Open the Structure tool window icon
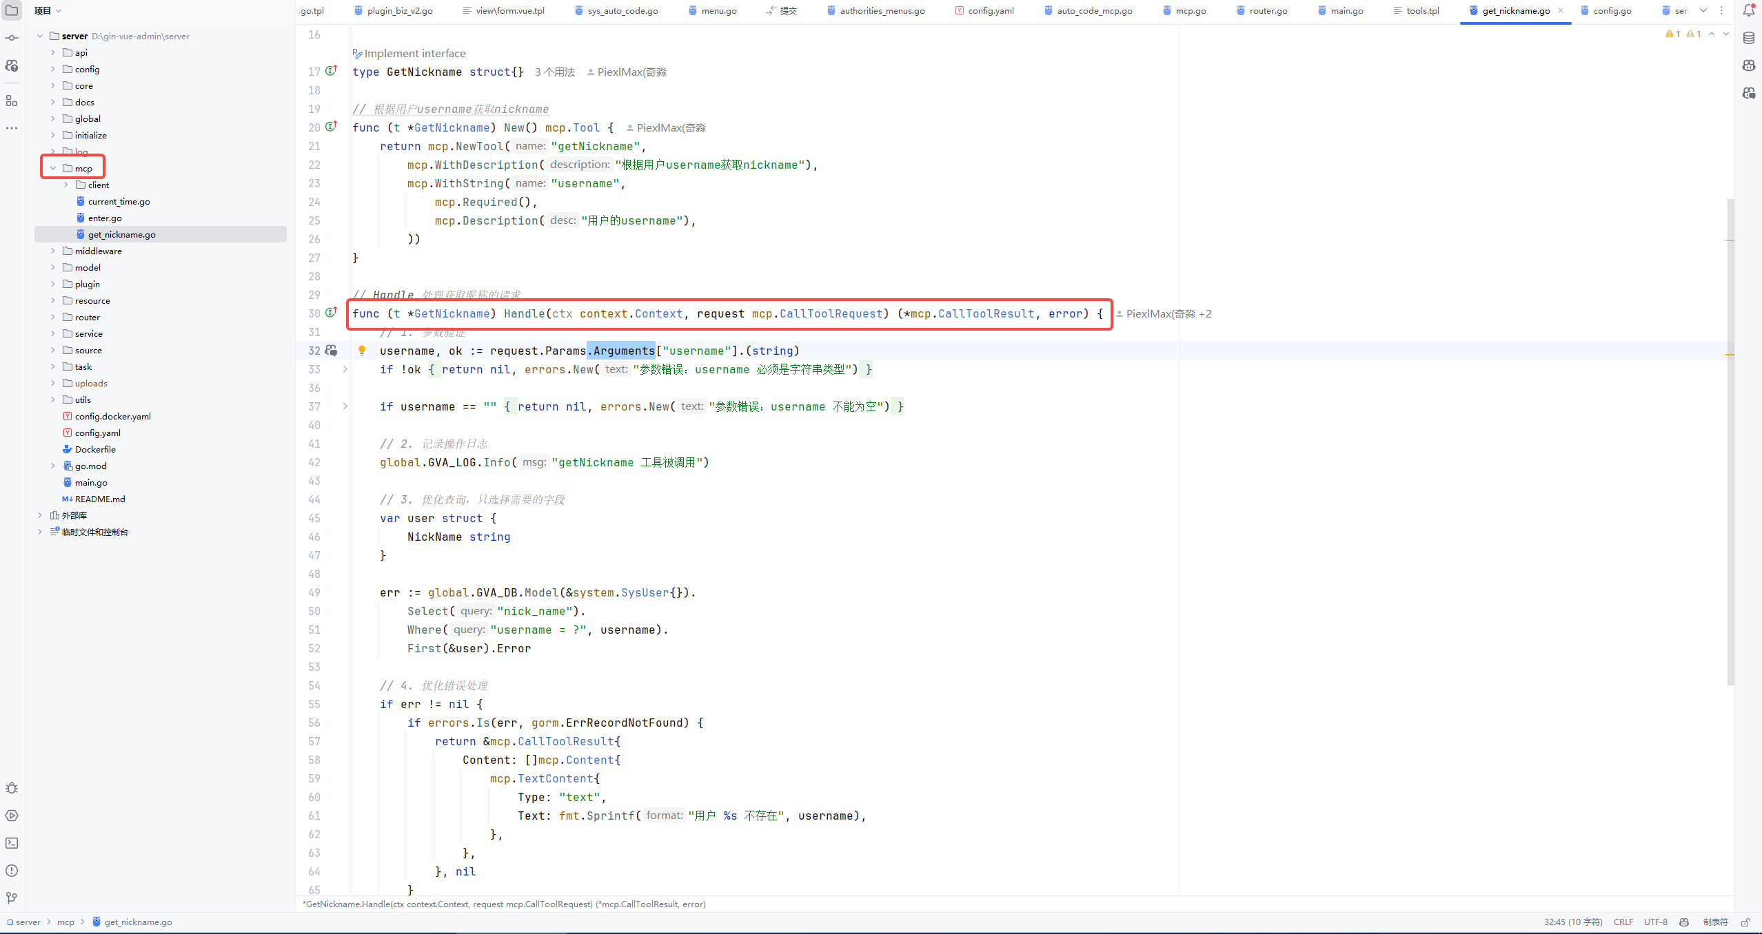This screenshot has width=1762, height=934. point(12,101)
